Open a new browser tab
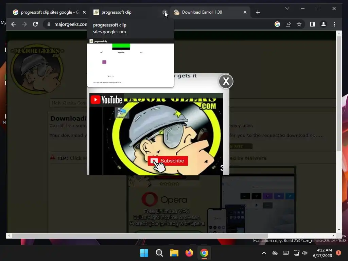This screenshot has width=348, height=261. (x=258, y=12)
